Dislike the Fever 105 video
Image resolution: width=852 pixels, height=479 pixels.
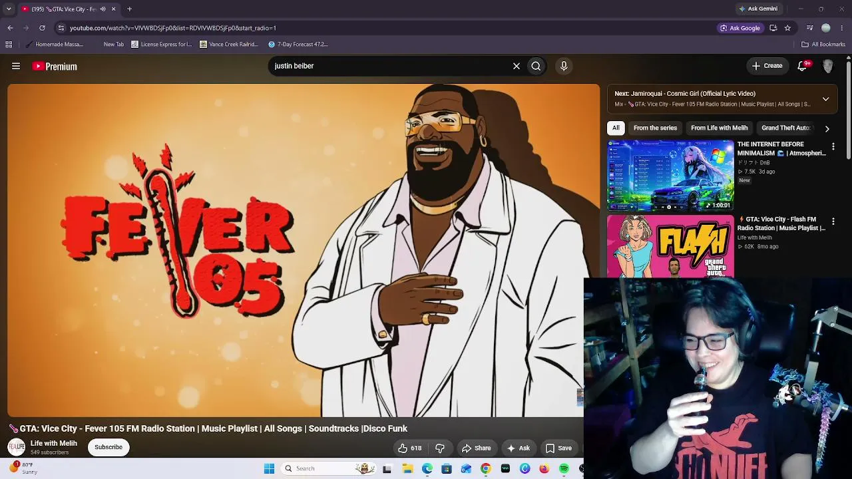pos(440,448)
